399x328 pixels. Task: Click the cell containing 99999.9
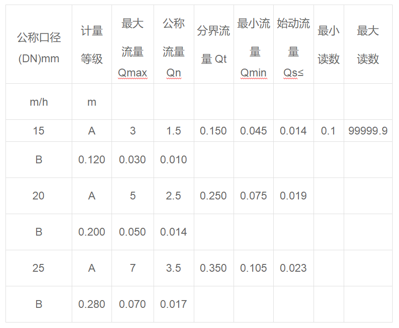click(x=368, y=131)
